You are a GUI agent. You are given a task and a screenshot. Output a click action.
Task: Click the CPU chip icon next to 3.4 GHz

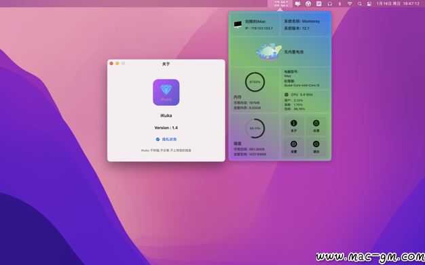tap(287, 94)
